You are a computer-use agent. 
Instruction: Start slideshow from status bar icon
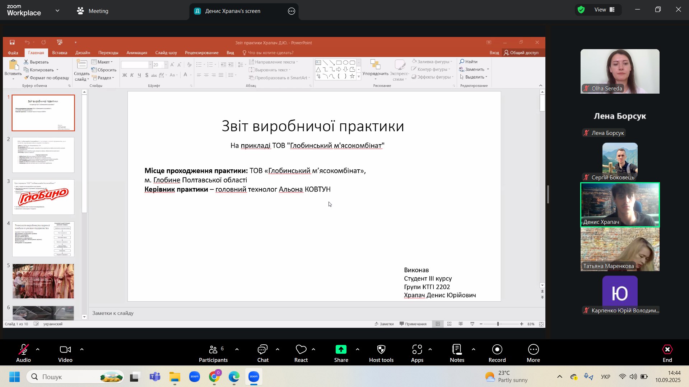(472, 324)
